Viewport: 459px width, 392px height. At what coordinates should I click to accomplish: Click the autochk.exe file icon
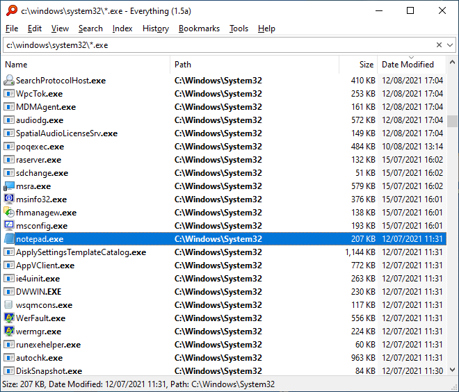coord(9,358)
